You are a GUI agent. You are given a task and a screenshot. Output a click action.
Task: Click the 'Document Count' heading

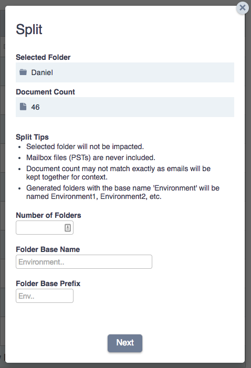point(45,92)
